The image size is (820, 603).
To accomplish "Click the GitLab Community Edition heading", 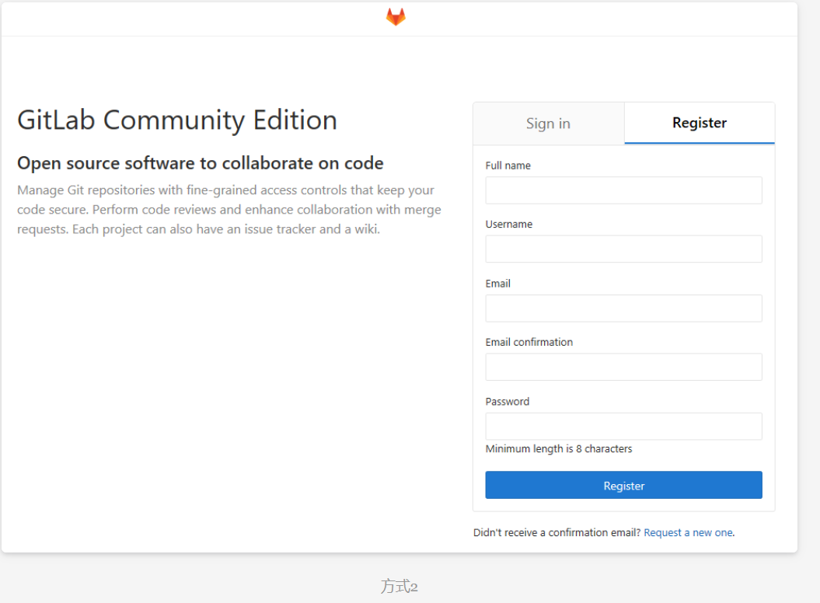I will (177, 120).
